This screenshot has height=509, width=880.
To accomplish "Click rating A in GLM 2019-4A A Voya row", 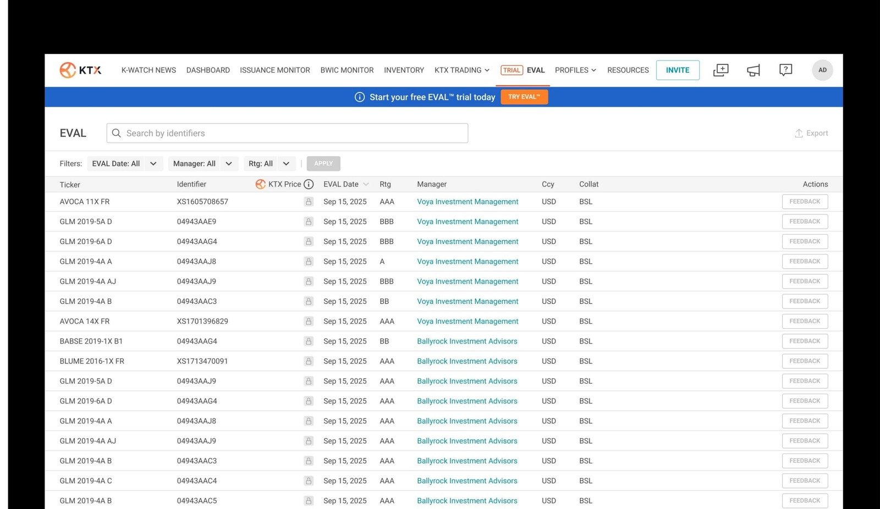I will [x=382, y=262].
